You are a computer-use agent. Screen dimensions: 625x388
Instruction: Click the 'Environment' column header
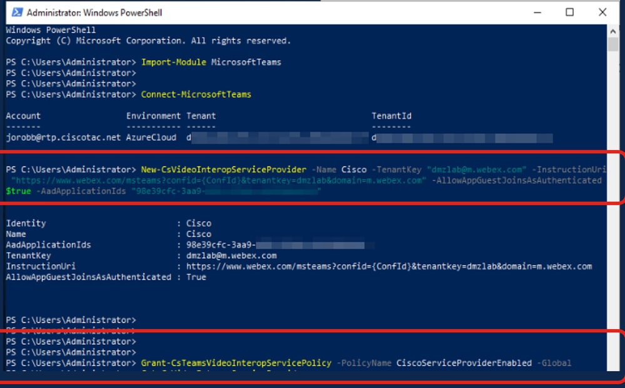153,116
